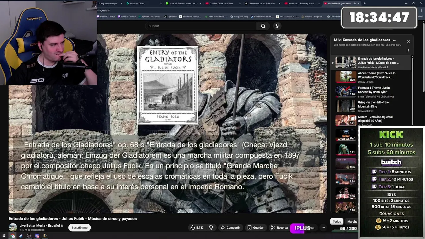Close the Mix playlist panel
The image size is (425, 239).
pyautogui.click(x=408, y=41)
